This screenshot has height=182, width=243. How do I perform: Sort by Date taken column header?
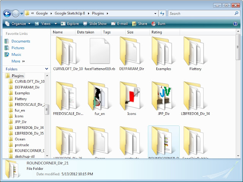88,32
